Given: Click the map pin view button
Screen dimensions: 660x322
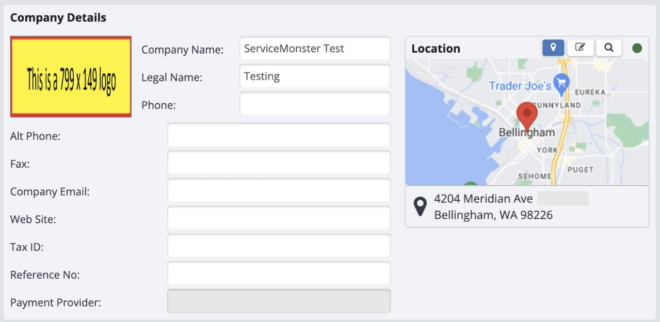Looking at the screenshot, I should (x=553, y=48).
